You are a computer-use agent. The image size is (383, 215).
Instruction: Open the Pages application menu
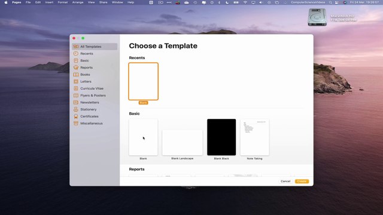(17, 2)
